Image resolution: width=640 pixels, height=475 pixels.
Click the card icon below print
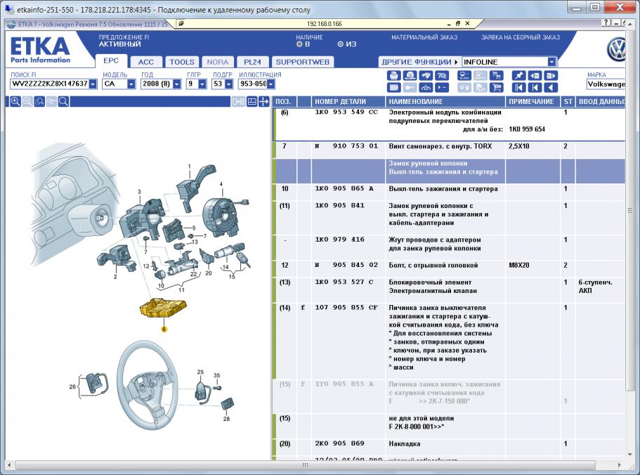(394, 87)
